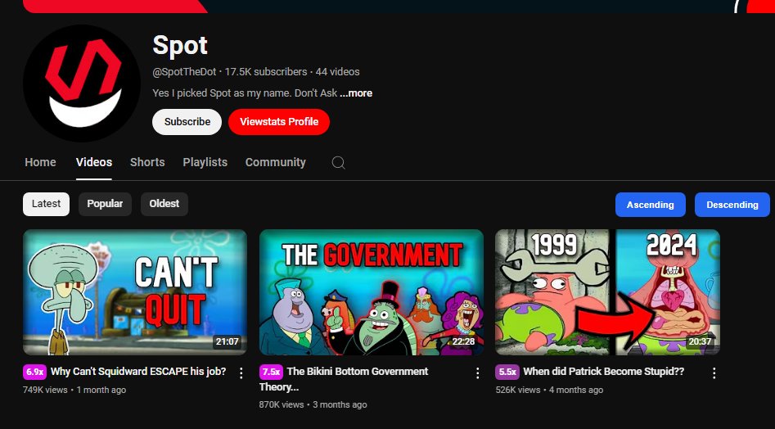The image size is (775, 429).
Task: Subscribe to the Spot channel
Action: coord(187,122)
